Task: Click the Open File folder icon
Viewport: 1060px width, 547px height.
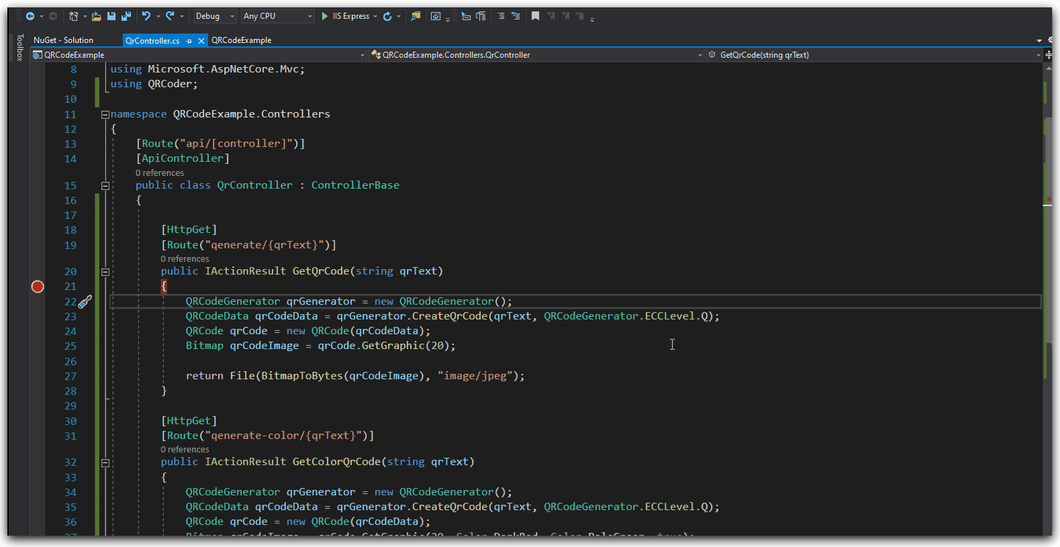Action: point(97,16)
